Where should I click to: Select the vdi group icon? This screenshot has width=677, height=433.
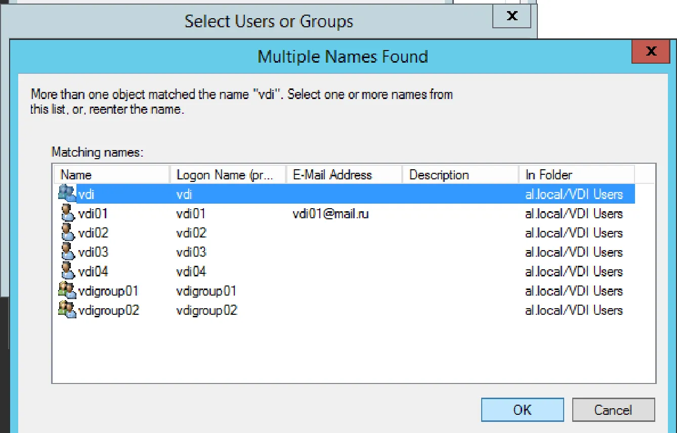point(67,194)
